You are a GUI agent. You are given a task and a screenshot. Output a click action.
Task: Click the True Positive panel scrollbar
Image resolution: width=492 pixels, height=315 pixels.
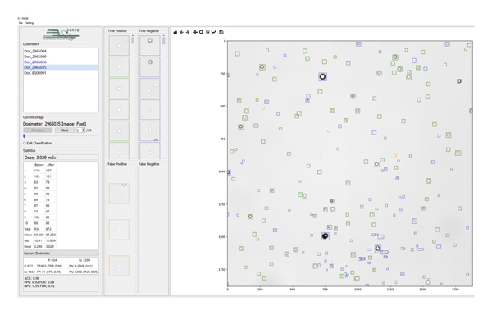(x=133, y=97)
